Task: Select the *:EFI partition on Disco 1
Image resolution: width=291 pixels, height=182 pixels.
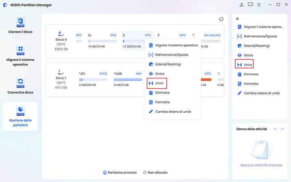Action: (x=93, y=79)
